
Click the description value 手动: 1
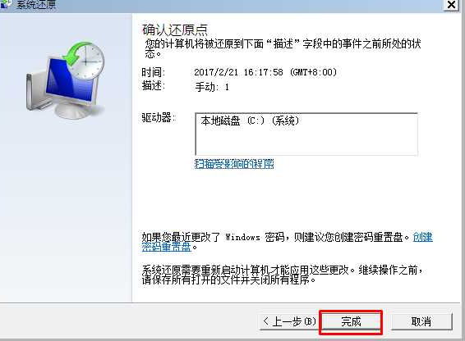(x=212, y=87)
